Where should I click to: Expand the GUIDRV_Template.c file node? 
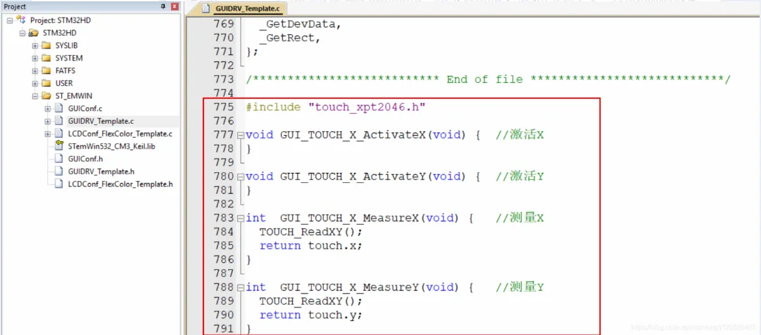pos(48,121)
